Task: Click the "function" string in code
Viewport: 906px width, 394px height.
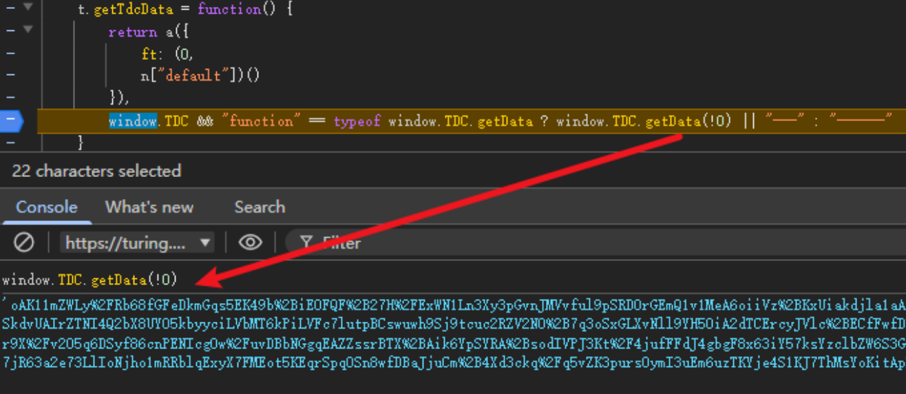Action: (x=261, y=121)
